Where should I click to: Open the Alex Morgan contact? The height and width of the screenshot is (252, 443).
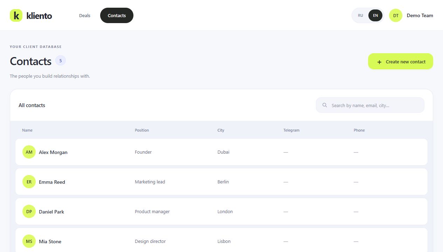click(221, 152)
